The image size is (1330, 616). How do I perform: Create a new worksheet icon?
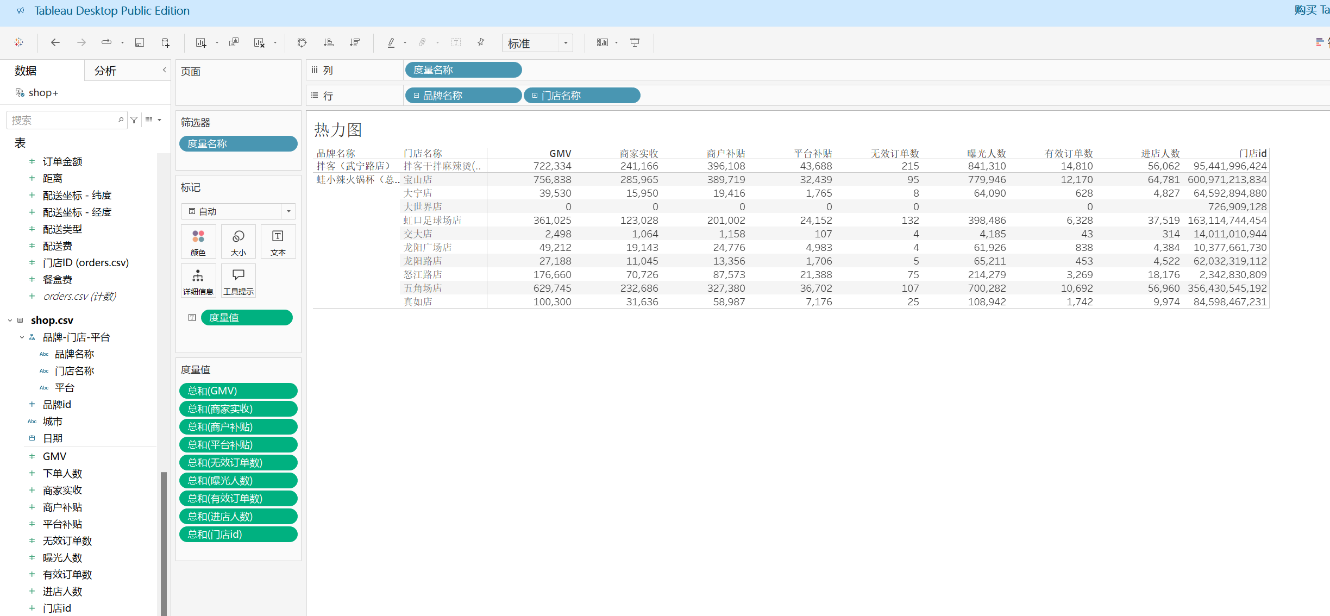(x=201, y=42)
